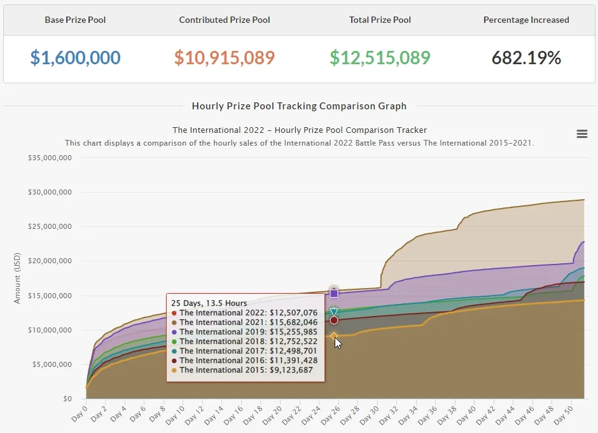
Task: Click tooltip row The International 2016: $11,391,428
Action: click(244, 361)
